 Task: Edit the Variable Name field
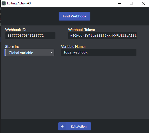(x=99, y=52)
